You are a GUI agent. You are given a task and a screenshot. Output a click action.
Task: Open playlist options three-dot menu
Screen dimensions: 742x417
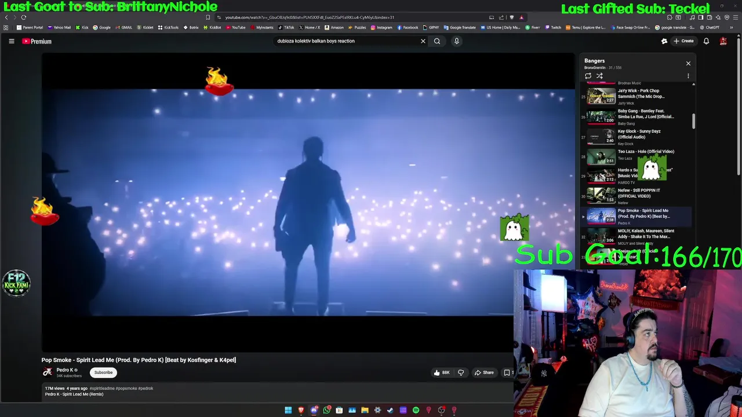point(688,76)
